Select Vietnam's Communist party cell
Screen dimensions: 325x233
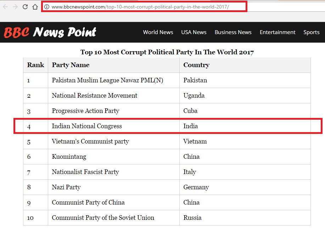pyautogui.click(x=114, y=141)
